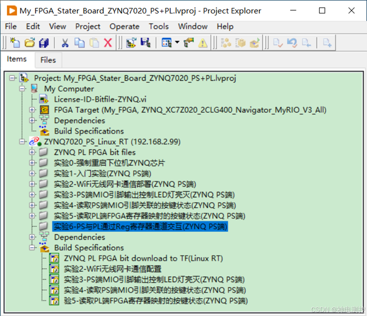The width and height of the screenshot is (367, 316).
Task: Expand the FPGA Target node
Action: [32, 110]
